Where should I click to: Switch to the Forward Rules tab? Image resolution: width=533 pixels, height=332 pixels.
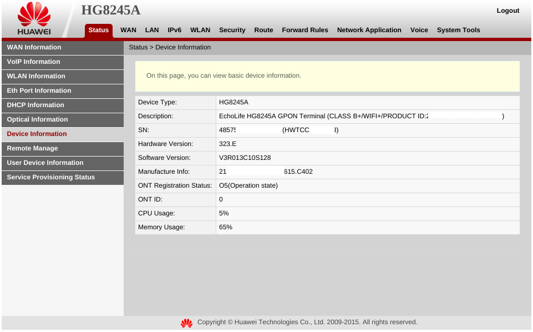pos(304,30)
